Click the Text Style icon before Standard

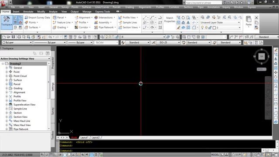[123, 42]
